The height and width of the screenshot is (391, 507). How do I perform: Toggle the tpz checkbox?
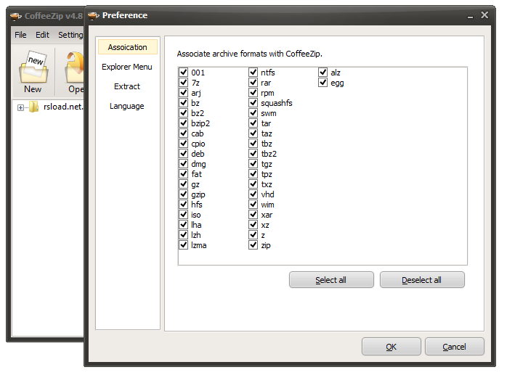click(x=253, y=173)
